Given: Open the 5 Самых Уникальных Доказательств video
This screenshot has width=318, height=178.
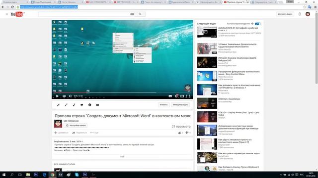Looking at the screenshot, I should coord(238,45).
